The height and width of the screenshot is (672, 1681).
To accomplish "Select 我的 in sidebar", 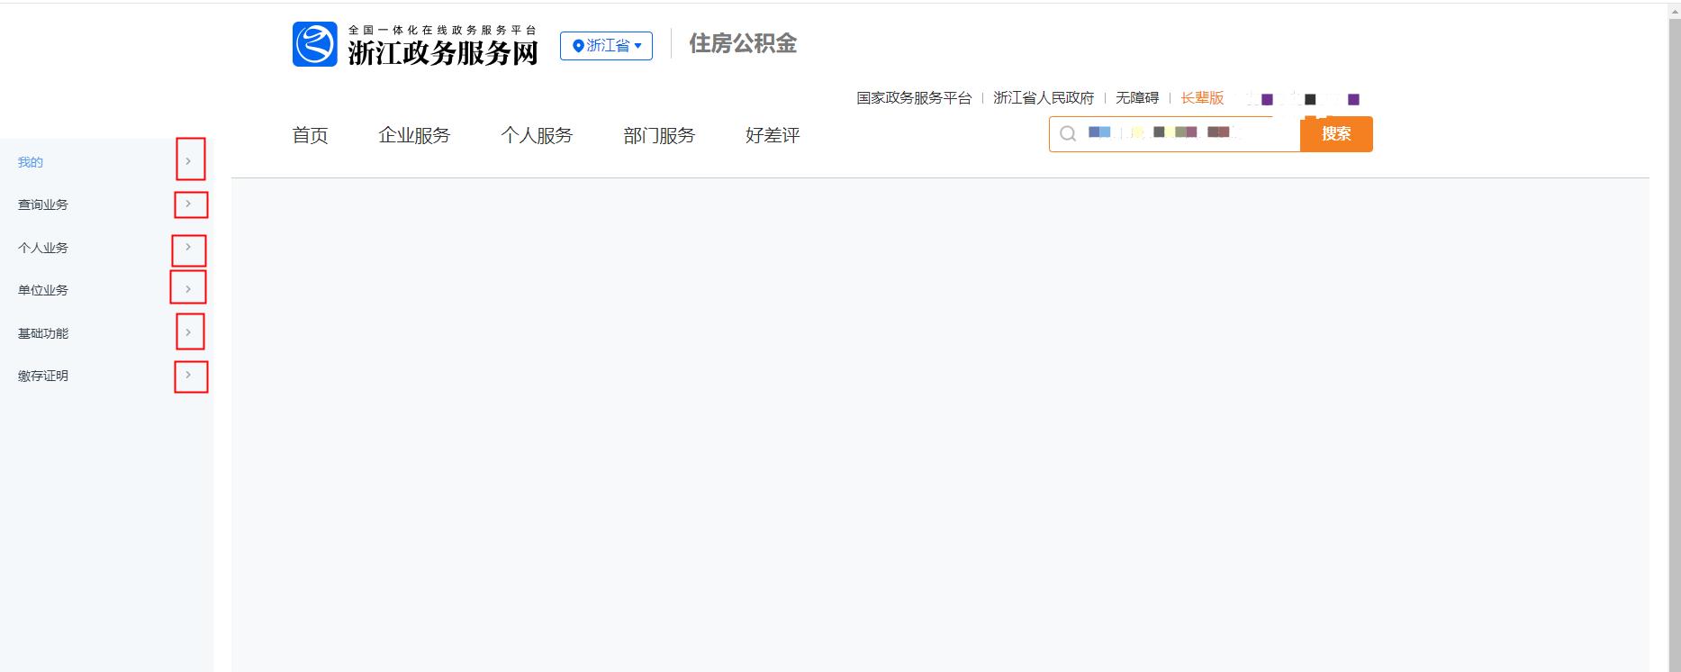I will pyautogui.click(x=31, y=162).
